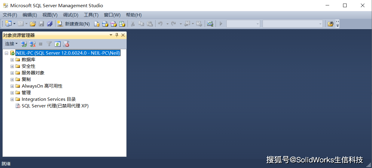Click the Stop square icon in Object Explorer
Screen dimensions: 372x168
tap(41, 44)
